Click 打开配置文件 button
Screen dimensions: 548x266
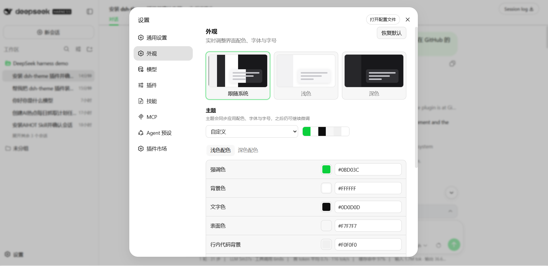383,20
